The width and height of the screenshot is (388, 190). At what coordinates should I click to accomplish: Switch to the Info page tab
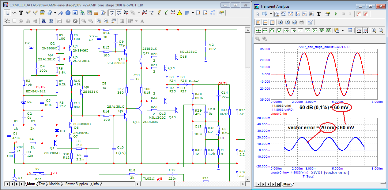(x=96, y=184)
